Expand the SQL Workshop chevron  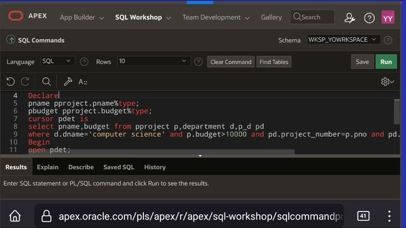169,18
